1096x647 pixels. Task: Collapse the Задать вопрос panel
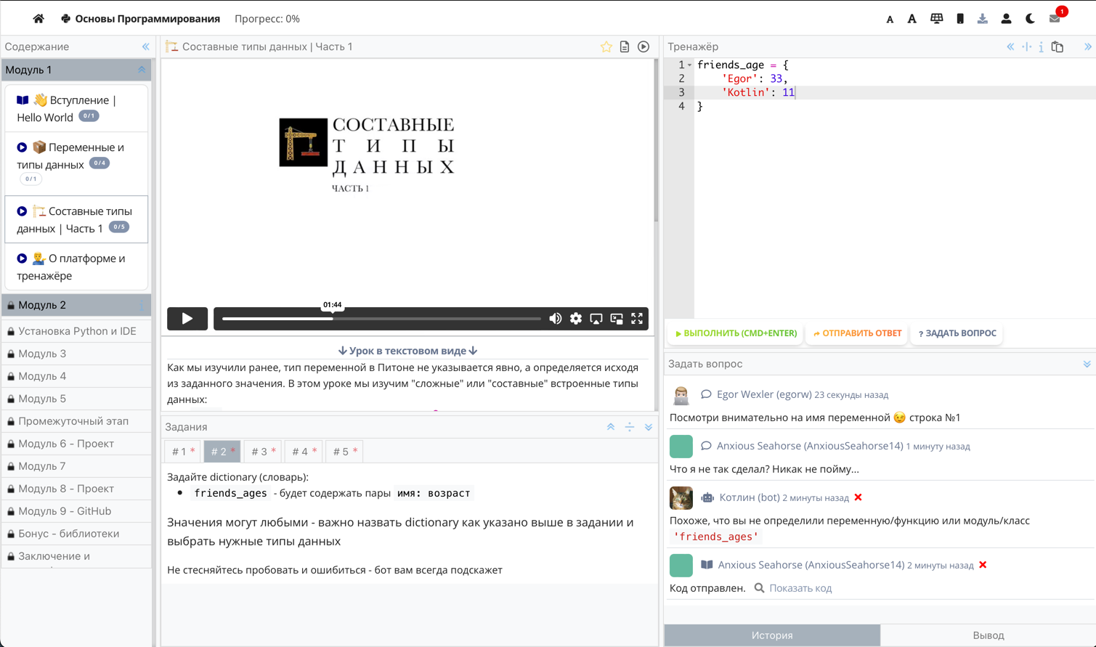pyautogui.click(x=1087, y=364)
